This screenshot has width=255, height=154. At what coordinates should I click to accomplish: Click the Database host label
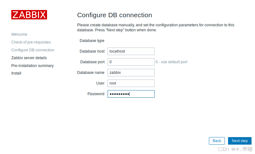tap(92, 51)
